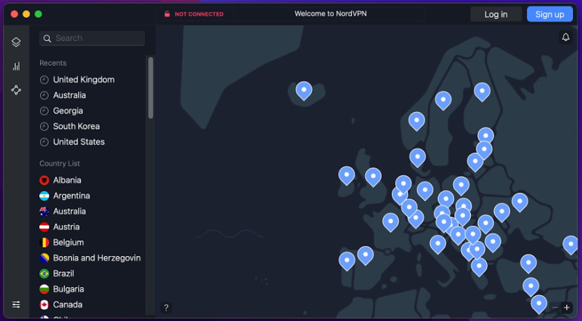Click the Belgium flag icon
582x321 pixels.
pos(44,243)
